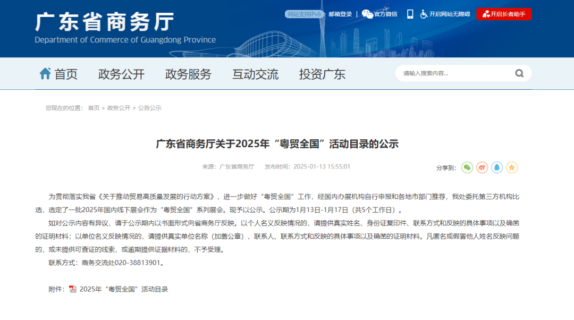Click the 首页 breadcrumb link
This screenshot has height=320, width=574.
pos(94,108)
